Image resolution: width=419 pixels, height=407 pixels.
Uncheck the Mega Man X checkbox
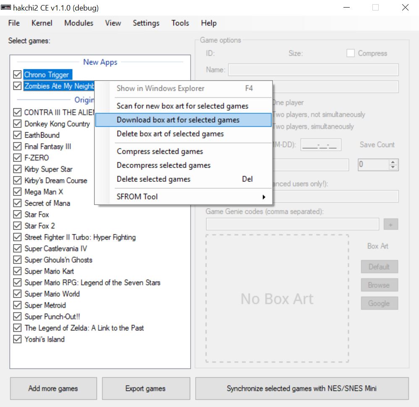click(x=17, y=192)
